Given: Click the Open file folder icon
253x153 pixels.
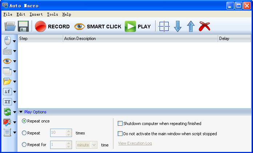Looking at the screenshot, I should (x=9, y=27).
